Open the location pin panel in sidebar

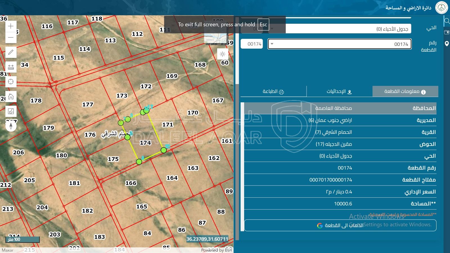(446, 44)
